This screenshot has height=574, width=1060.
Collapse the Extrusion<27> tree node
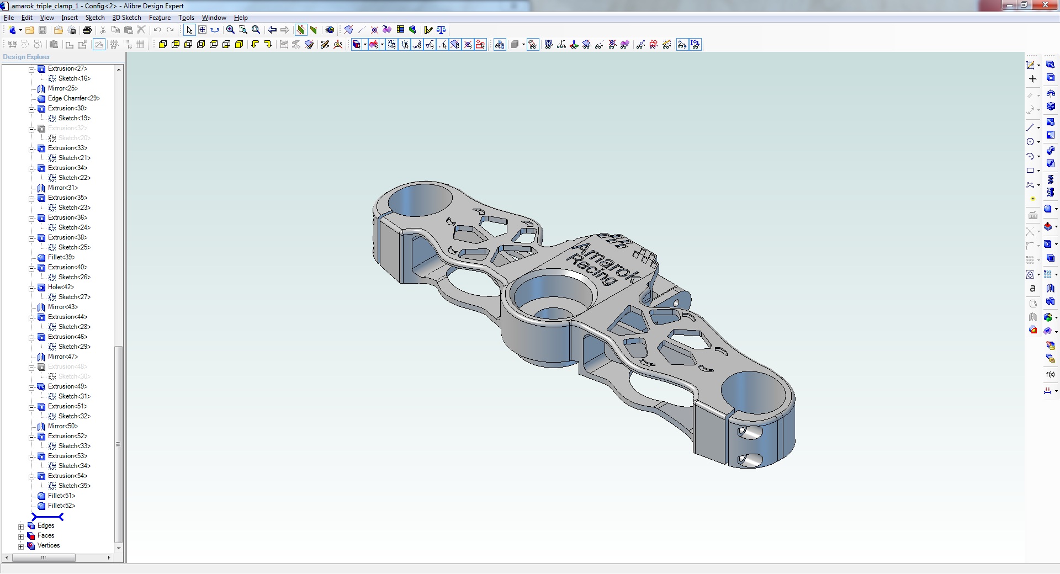(x=31, y=69)
